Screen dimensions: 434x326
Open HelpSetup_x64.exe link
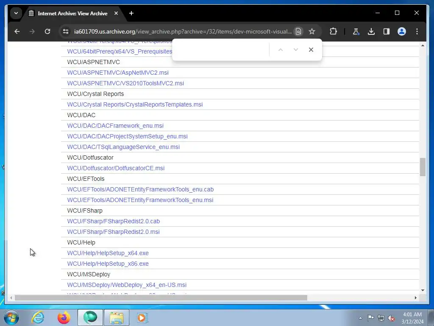(x=108, y=253)
